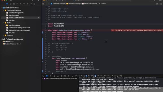Open the Symbol navigator

pos(14,4)
